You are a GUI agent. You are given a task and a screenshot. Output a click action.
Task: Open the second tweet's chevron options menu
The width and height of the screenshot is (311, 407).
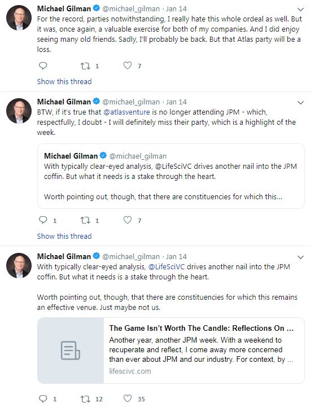click(300, 103)
